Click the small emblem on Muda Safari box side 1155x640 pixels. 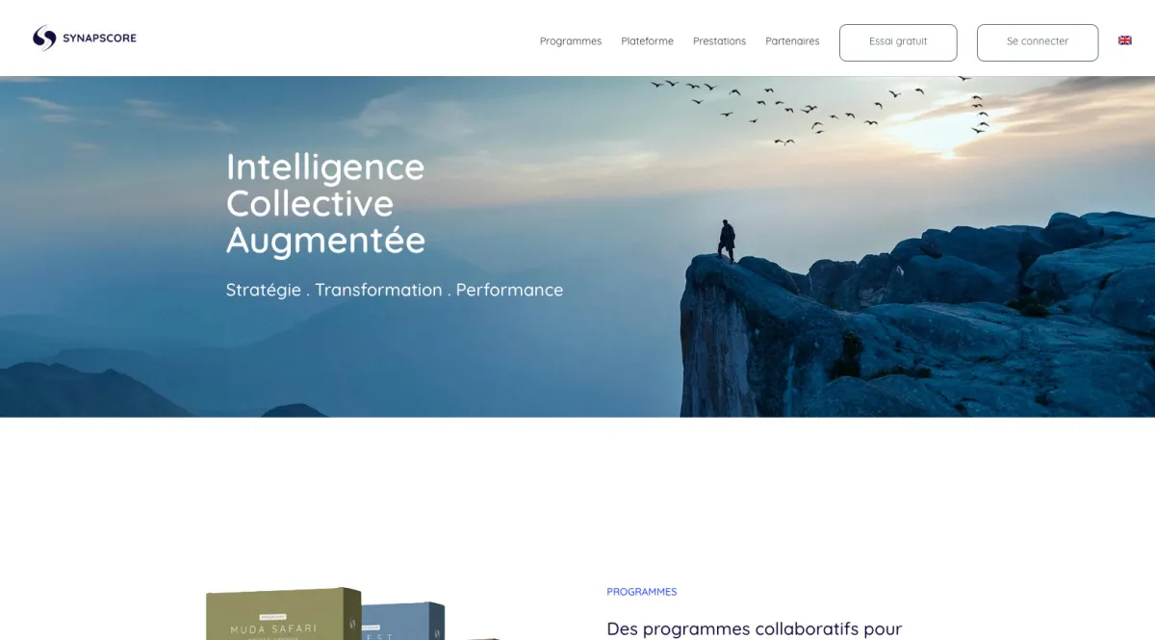351,622
